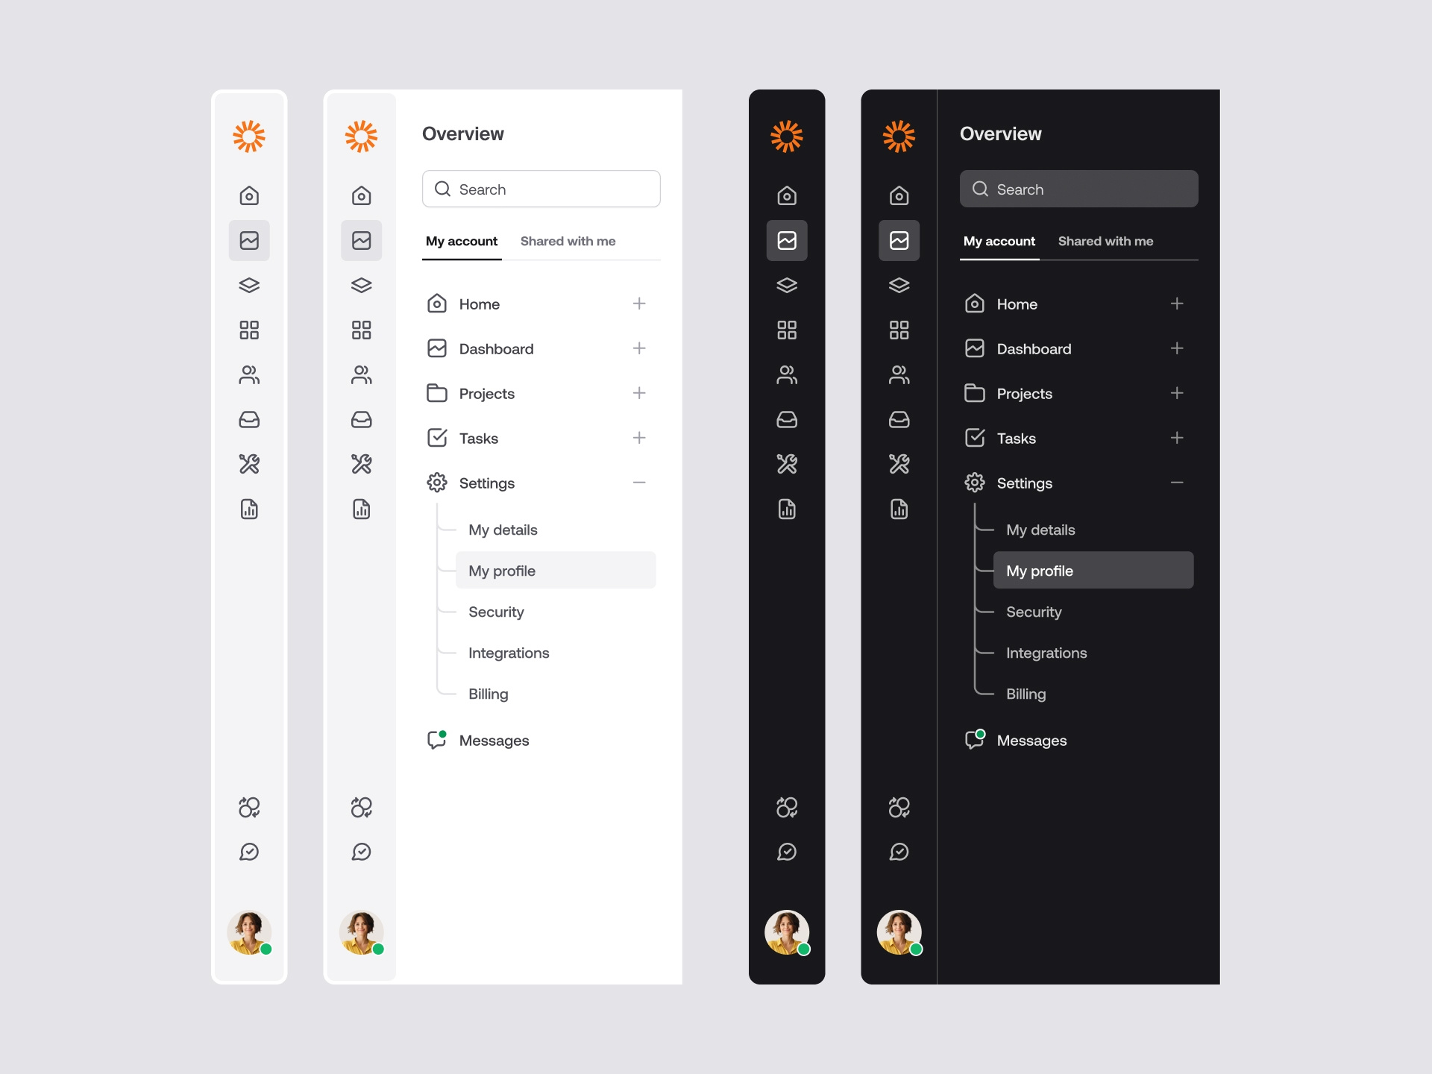Click the Dashboard icon in sidebar
Screen dimensions: 1432x1074
(x=249, y=240)
